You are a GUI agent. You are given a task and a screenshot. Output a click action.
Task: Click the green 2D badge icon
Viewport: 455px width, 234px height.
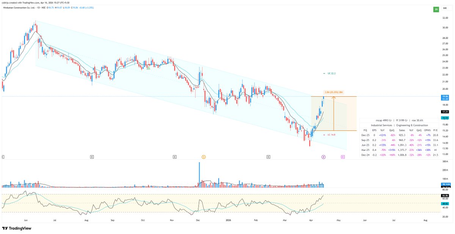click(436, 9)
